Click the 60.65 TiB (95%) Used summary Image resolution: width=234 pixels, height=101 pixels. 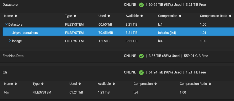(165, 5)
